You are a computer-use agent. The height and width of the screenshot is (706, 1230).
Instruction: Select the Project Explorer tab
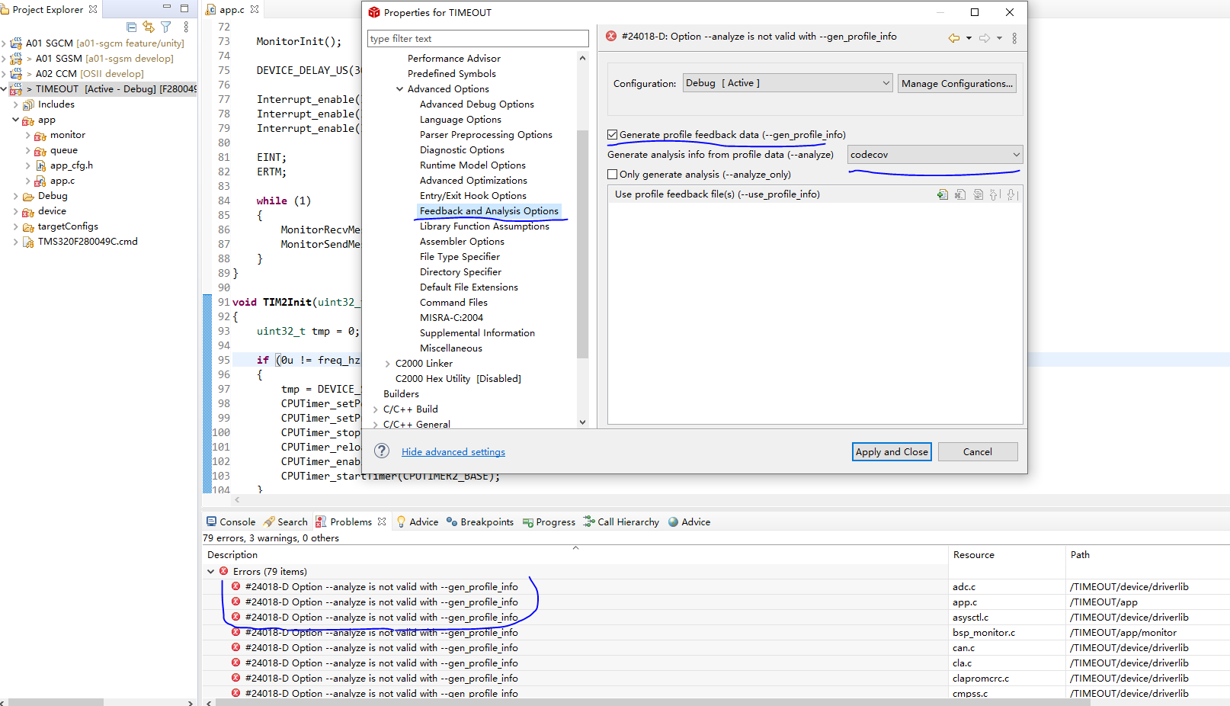(x=48, y=9)
